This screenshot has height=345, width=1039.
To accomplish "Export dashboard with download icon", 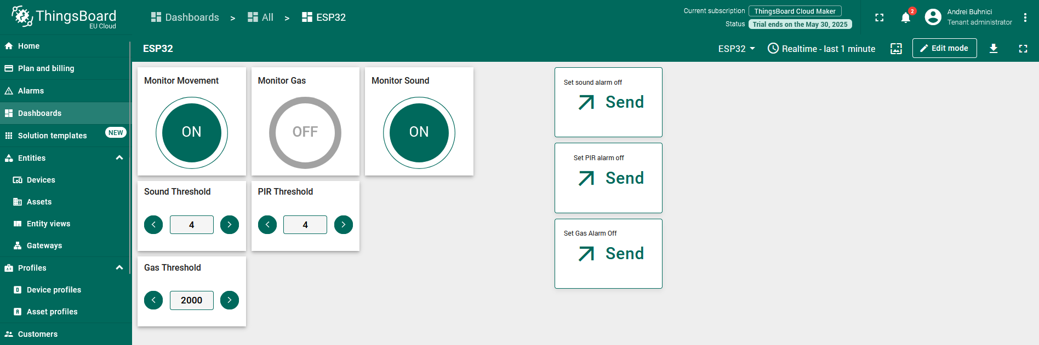I will click(994, 49).
